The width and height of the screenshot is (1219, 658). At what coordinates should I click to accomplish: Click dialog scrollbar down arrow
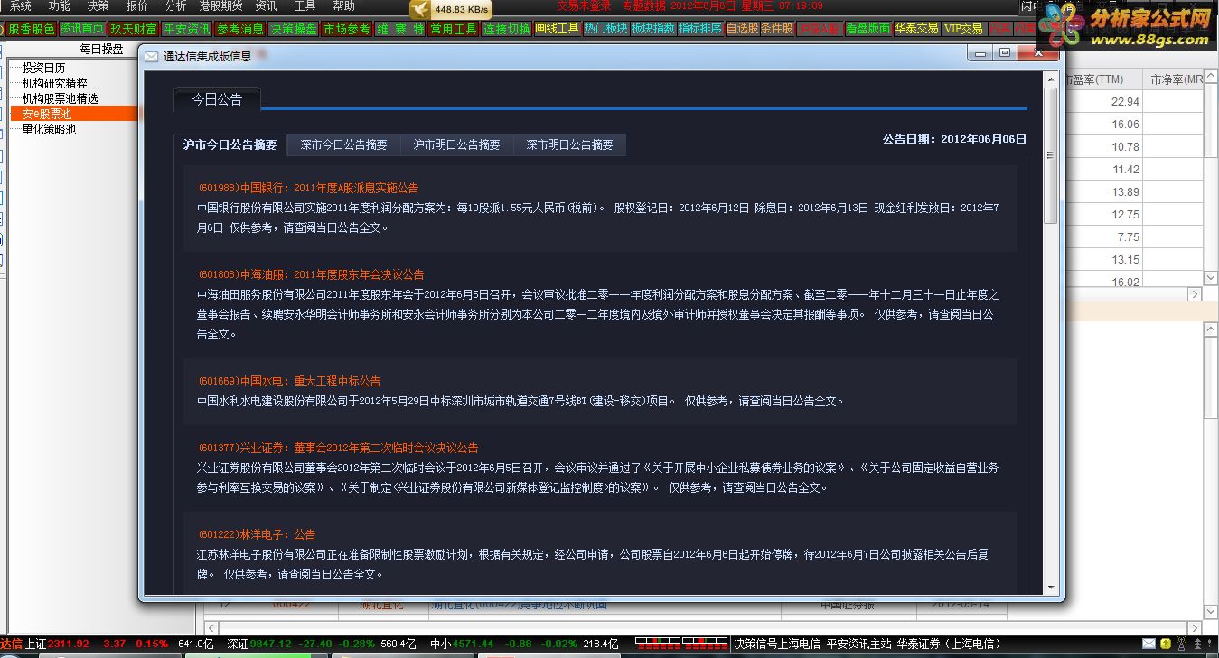click(1051, 588)
